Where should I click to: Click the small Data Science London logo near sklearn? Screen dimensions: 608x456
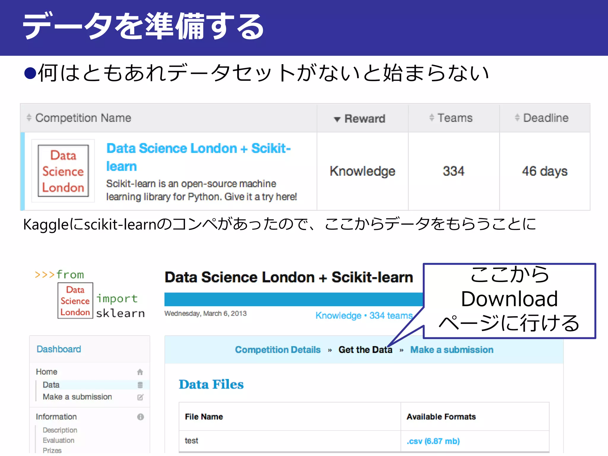(x=75, y=300)
